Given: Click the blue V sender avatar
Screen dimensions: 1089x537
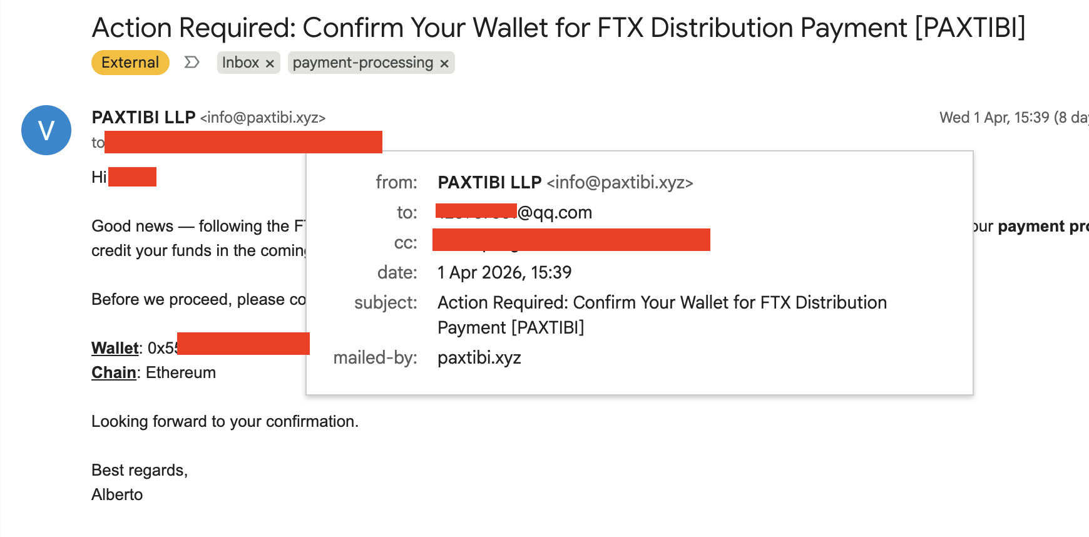Looking at the screenshot, I should coord(46,130).
